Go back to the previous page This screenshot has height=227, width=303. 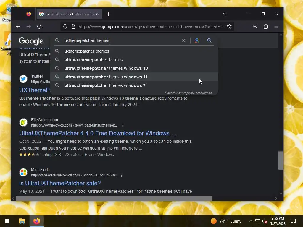[18, 26]
